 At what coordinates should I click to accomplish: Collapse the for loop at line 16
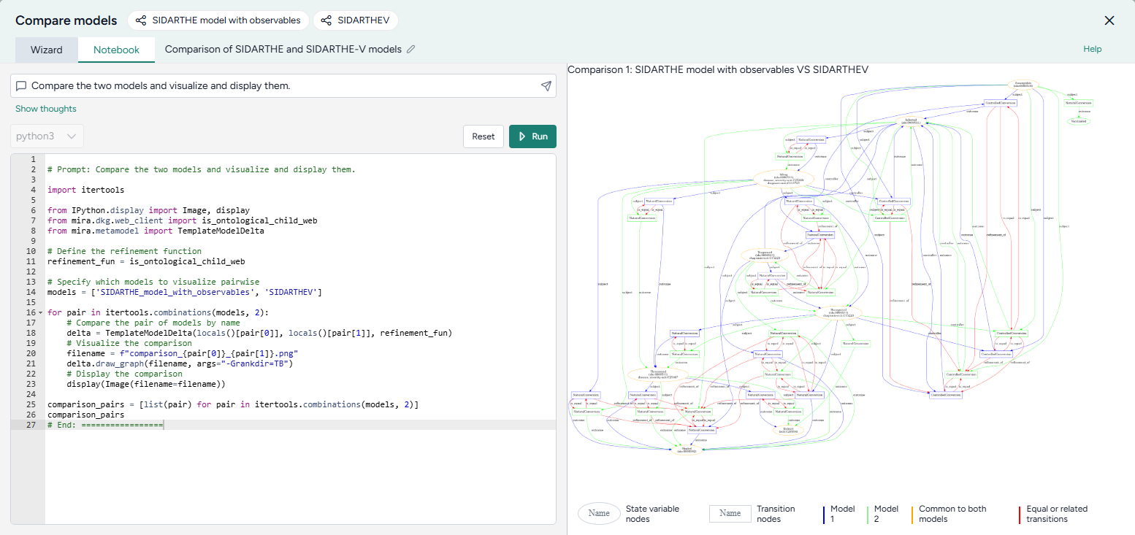coord(39,312)
